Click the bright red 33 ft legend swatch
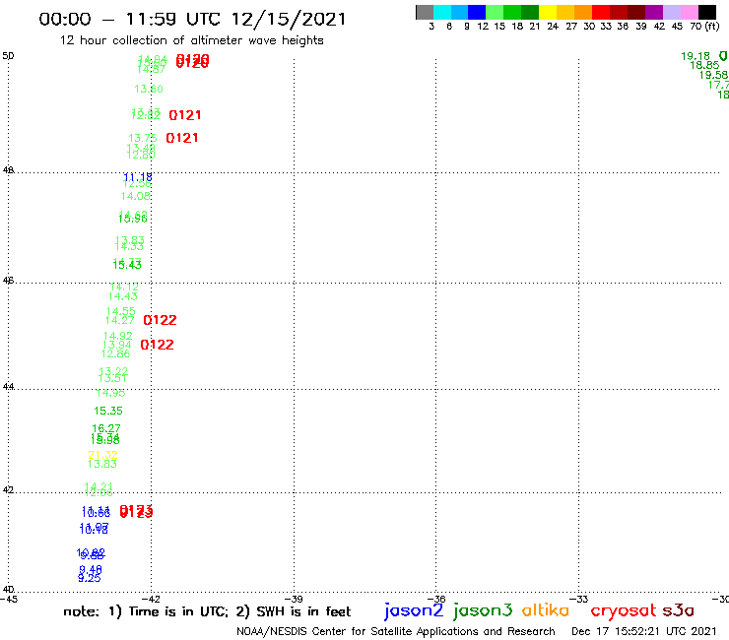 [x=601, y=12]
